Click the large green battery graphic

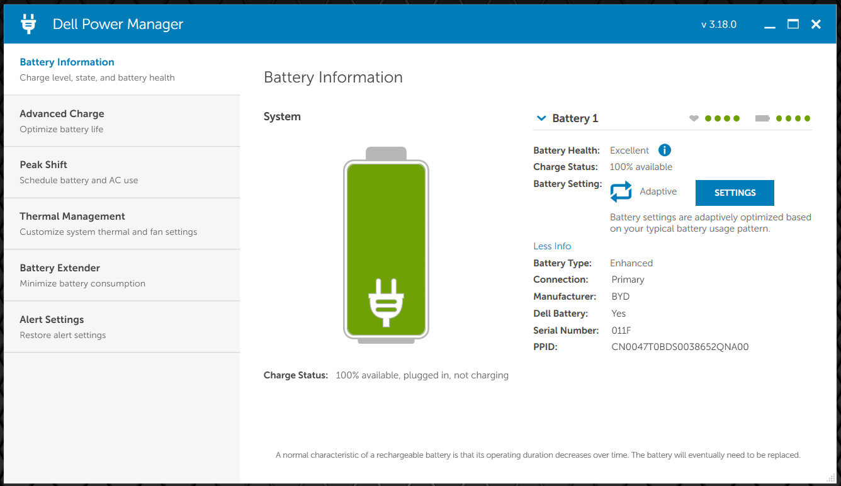(386, 245)
